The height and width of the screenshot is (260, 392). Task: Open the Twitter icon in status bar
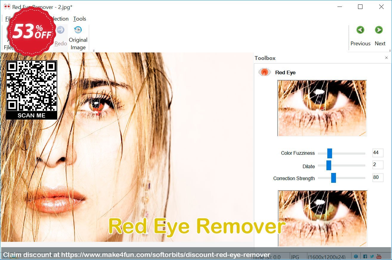pyautogui.click(x=372, y=256)
